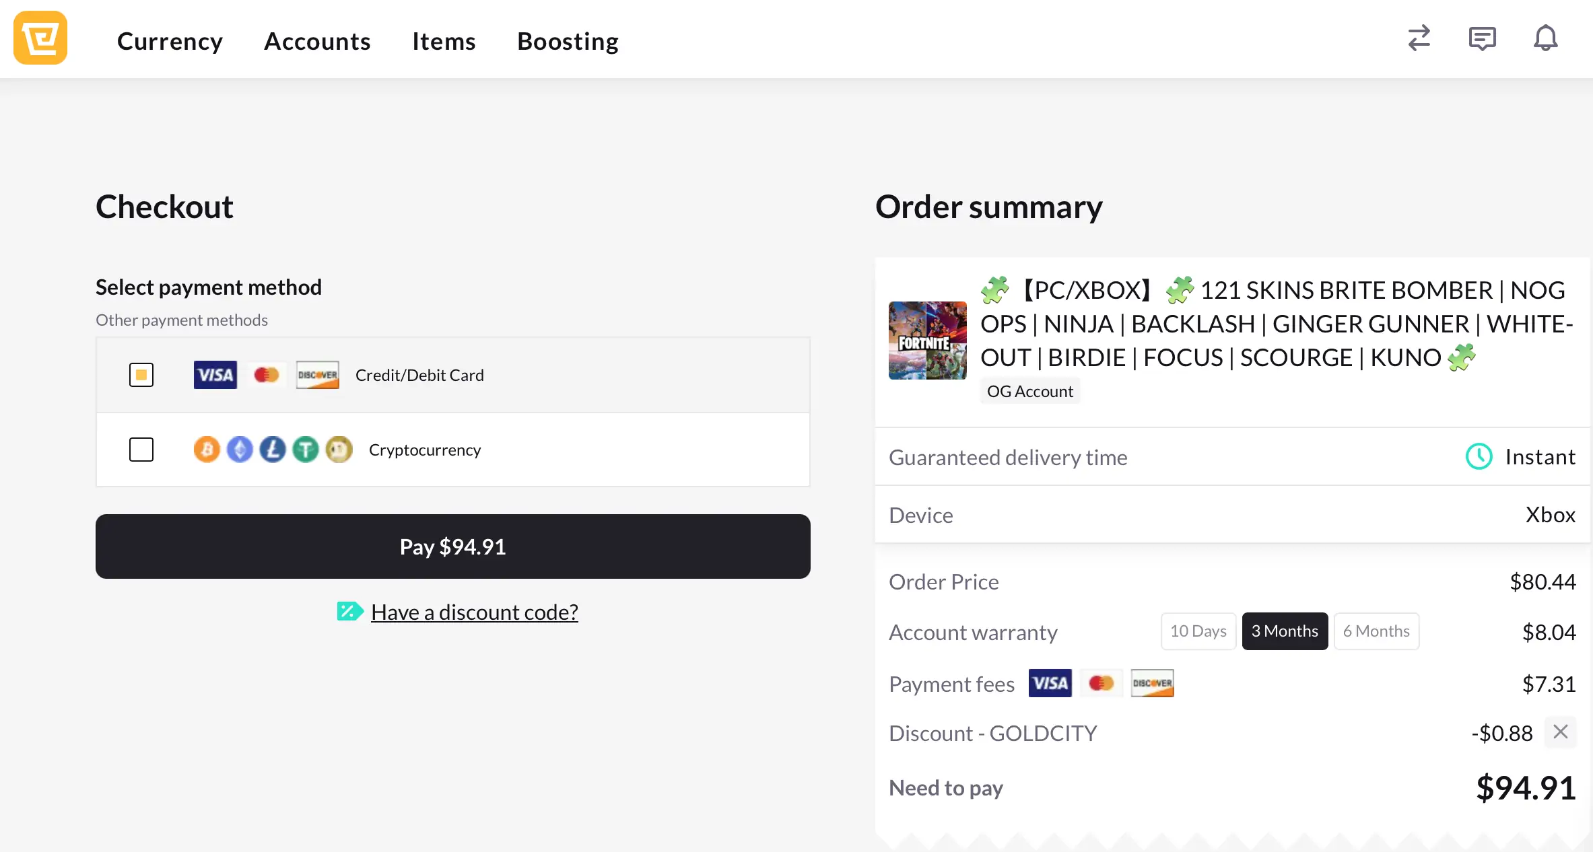Open the Currency menu
The image size is (1593, 852).
[x=170, y=40]
